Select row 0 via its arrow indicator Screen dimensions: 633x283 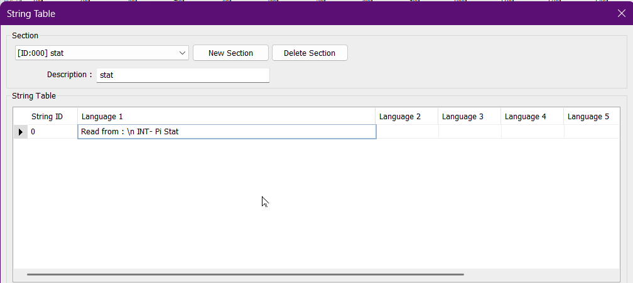pos(21,132)
